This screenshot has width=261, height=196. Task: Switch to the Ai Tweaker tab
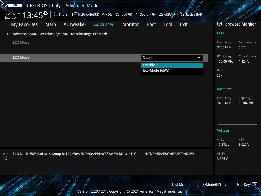(75, 24)
